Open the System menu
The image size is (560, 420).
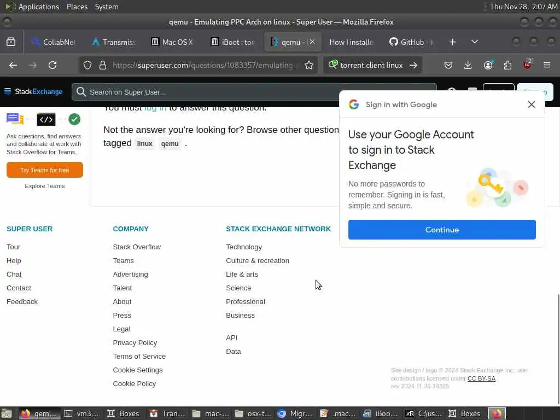107,7
